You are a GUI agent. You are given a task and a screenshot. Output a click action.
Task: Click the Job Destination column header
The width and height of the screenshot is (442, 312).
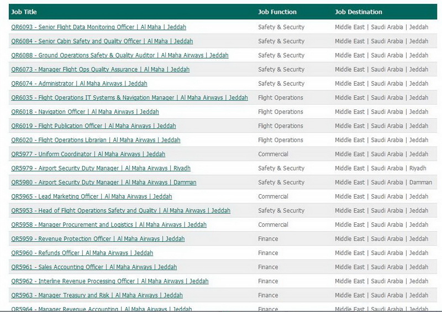[x=359, y=12]
